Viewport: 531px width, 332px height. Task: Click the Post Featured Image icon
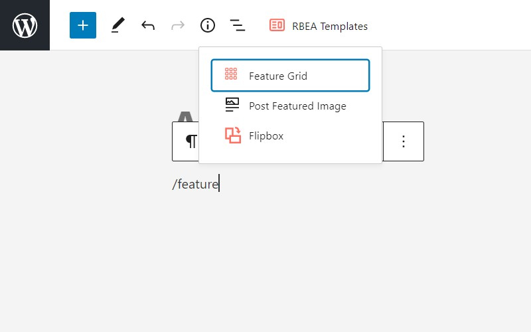pos(232,105)
